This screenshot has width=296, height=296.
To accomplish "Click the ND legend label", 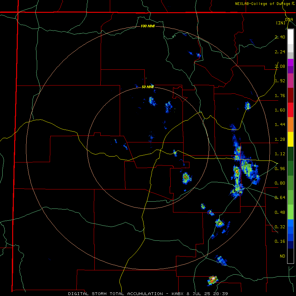I will 283,256.
